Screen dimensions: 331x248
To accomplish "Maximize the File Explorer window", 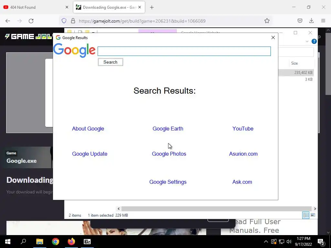I will coord(295,33).
